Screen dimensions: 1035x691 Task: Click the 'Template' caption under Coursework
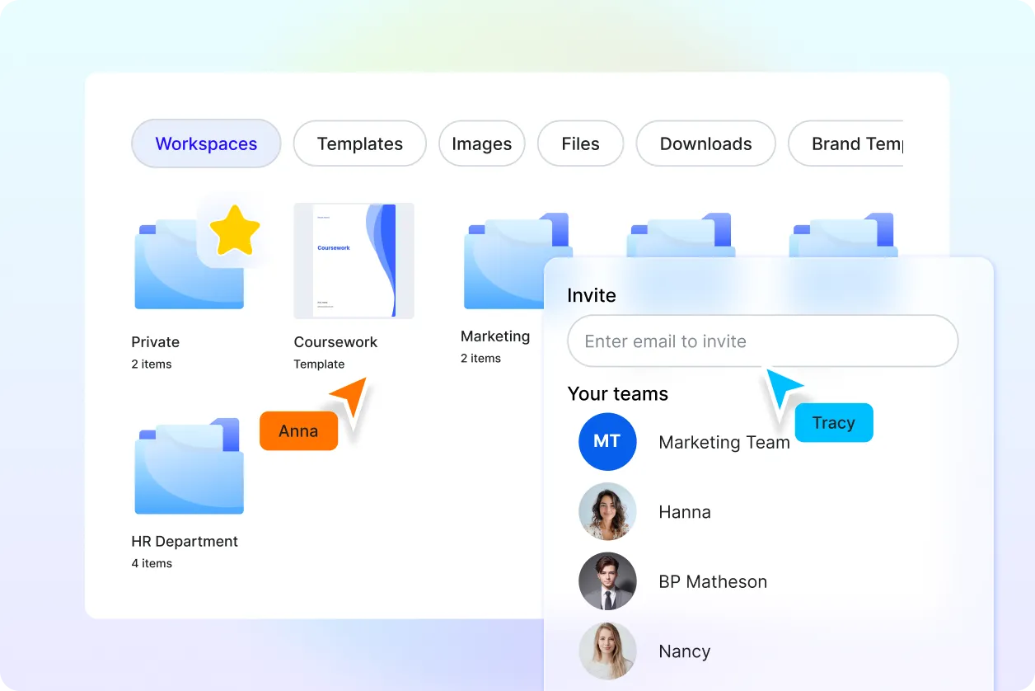319,364
